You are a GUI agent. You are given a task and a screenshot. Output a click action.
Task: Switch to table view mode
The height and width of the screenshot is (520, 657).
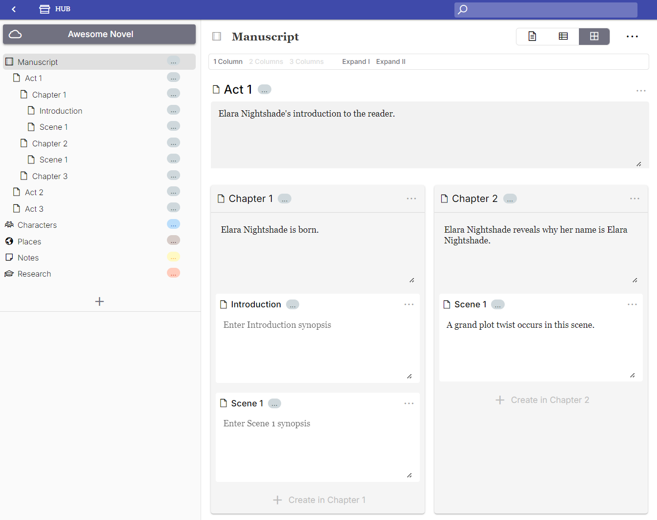(x=563, y=36)
